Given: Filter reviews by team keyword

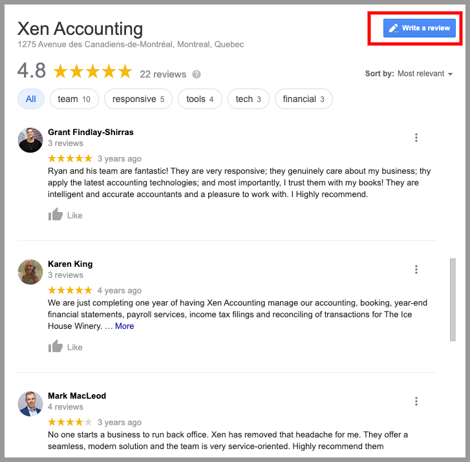Looking at the screenshot, I should (x=74, y=99).
